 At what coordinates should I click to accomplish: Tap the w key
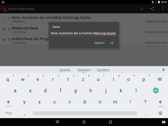(23, 79)
